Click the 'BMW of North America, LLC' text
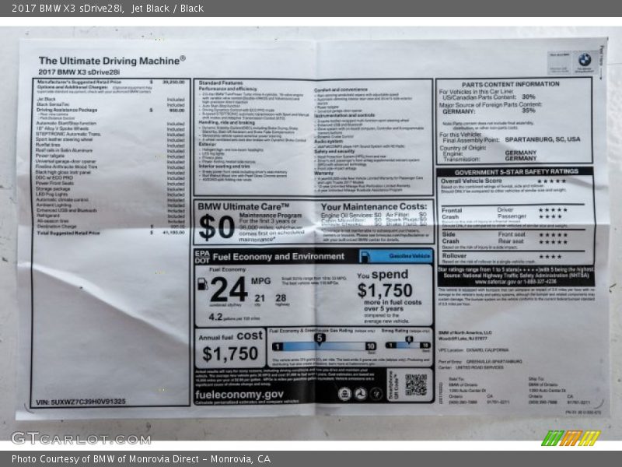The width and height of the screenshot is (622, 467). (x=465, y=333)
